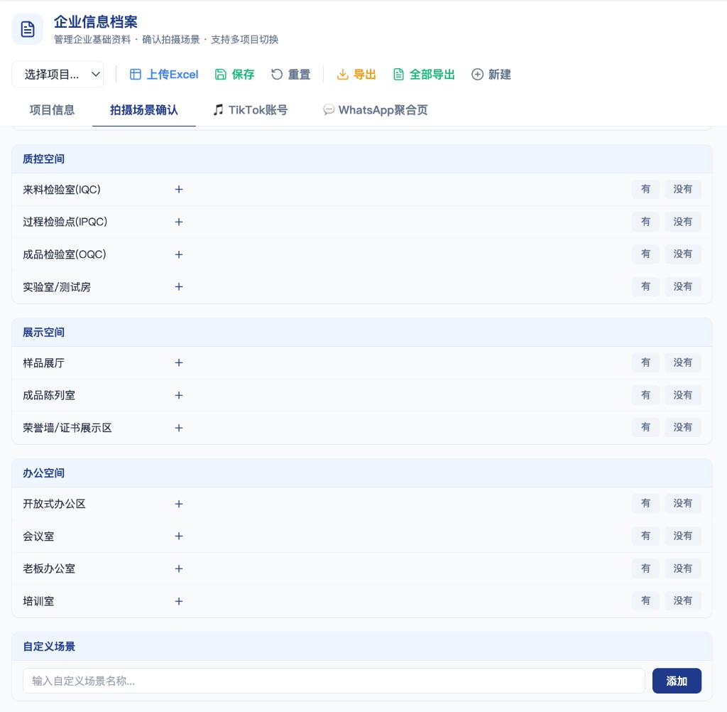The width and height of the screenshot is (727, 712).
Task: Click 全部导出 to export all
Action: (424, 75)
